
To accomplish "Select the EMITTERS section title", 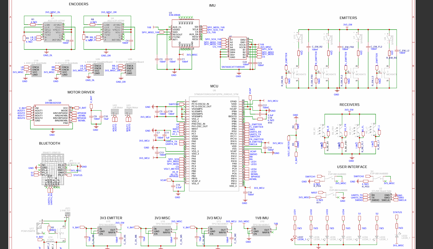I will pyautogui.click(x=348, y=18).
